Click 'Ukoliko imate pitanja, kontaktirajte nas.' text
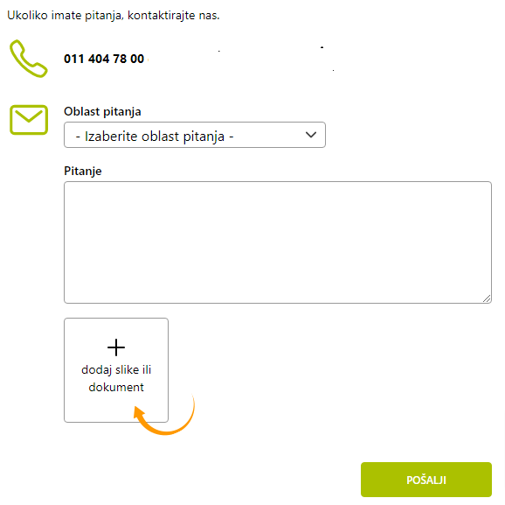The width and height of the screenshot is (505, 505). (114, 16)
